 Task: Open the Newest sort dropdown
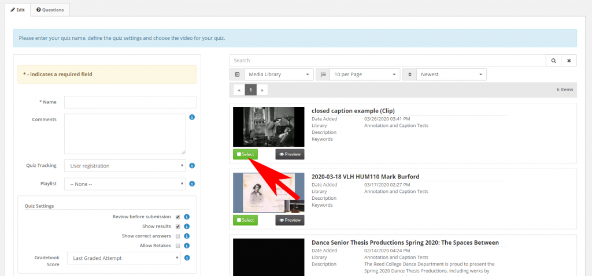click(x=451, y=74)
